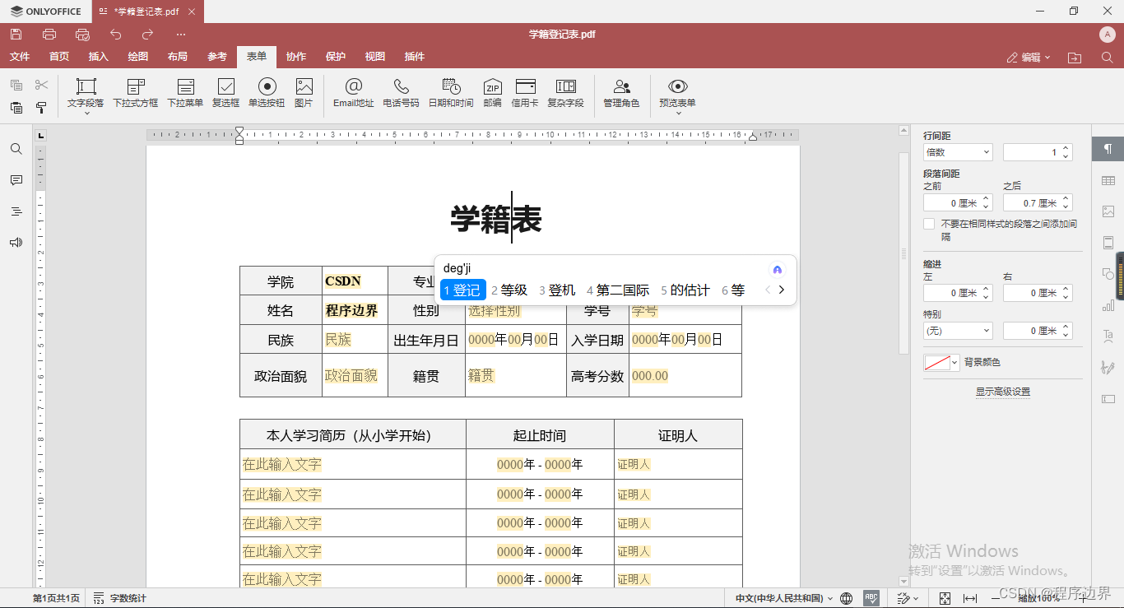Image resolution: width=1124 pixels, height=608 pixels.
Task: Click the Save icon in title bar
Action: (x=16, y=35)
